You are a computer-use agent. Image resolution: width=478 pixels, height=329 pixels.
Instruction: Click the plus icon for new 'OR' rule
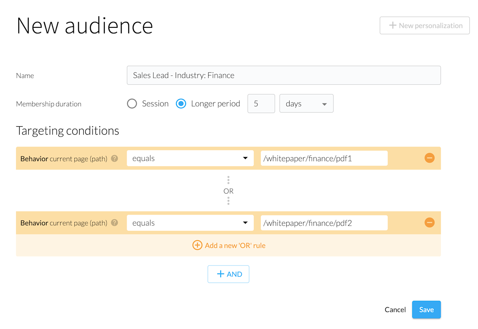[197, 245]
